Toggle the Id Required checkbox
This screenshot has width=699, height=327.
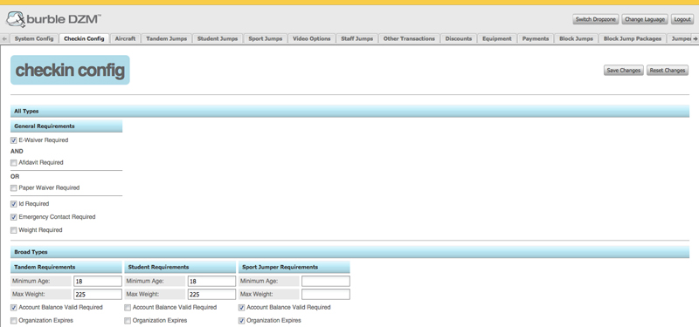[x=14, y=204]
